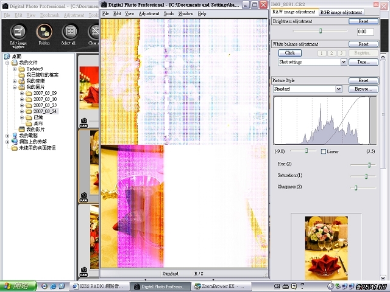Click the tone curve slider beside (-9.0)
The height and width of the screenshot is (292, 390).
(307, 150)
